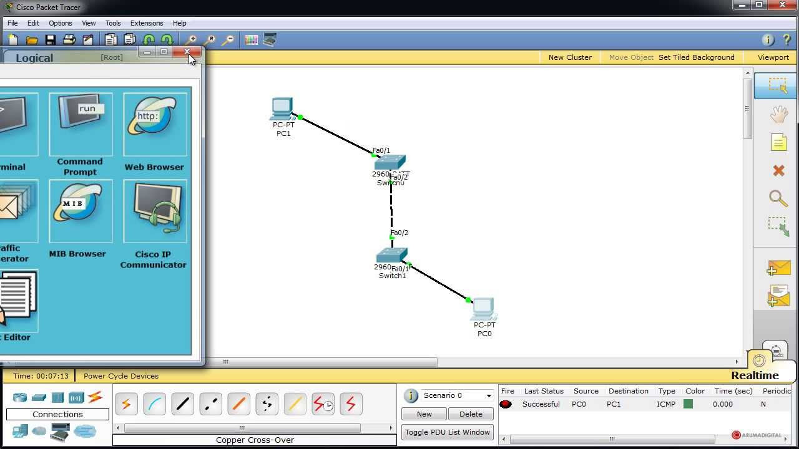Open the View menu
799x449 pixels.
pos(89,23)
